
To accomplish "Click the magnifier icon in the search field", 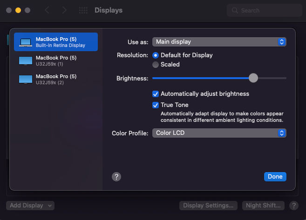I will pyautogui.click(x=235, y=10).
